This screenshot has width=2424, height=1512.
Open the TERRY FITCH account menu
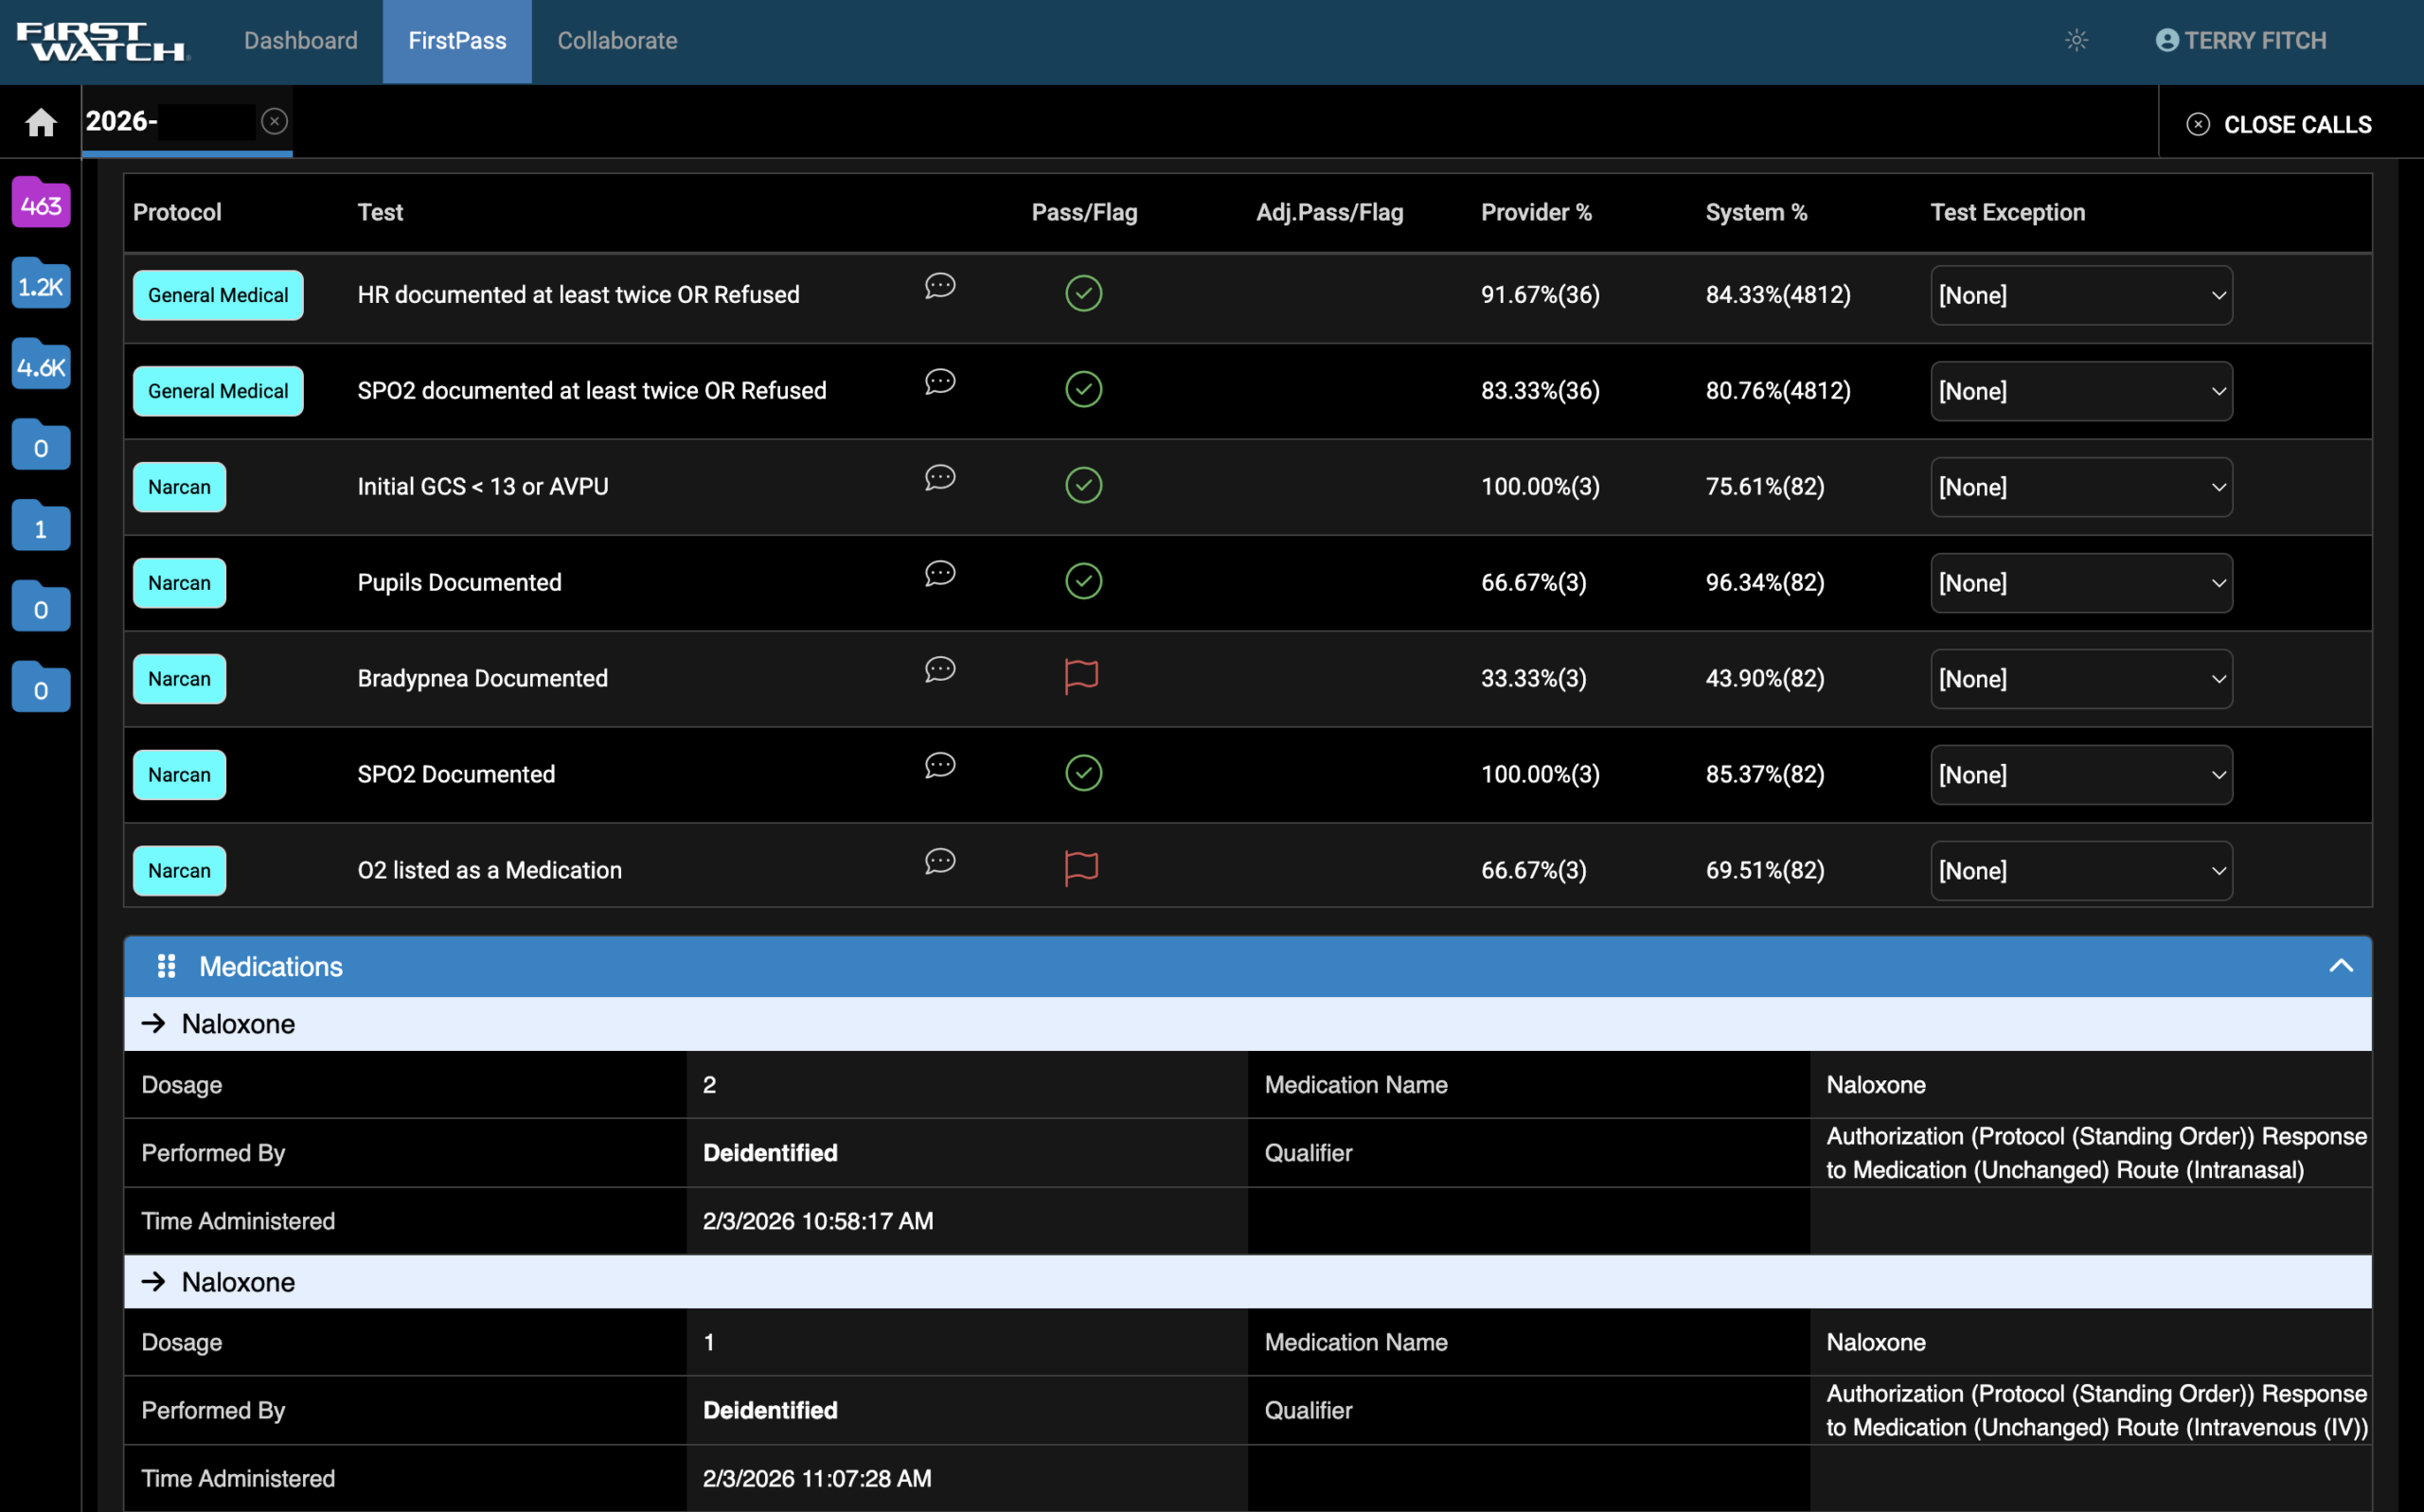tap(2241, 40)
